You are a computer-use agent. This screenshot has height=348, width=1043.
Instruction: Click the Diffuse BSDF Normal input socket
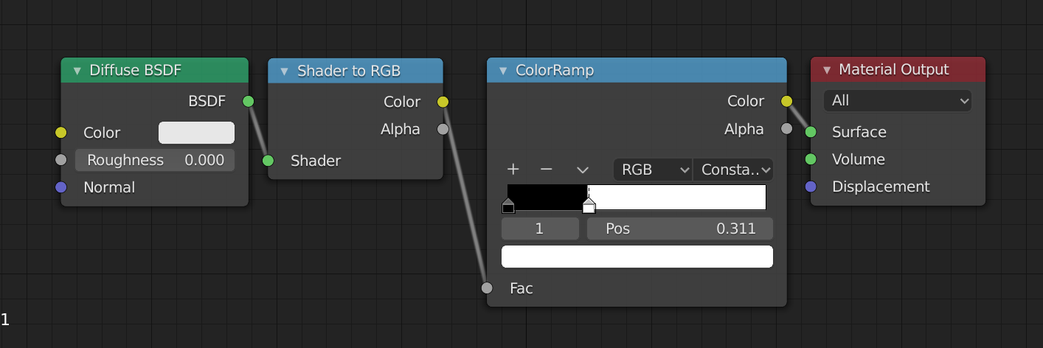point(61,187)
